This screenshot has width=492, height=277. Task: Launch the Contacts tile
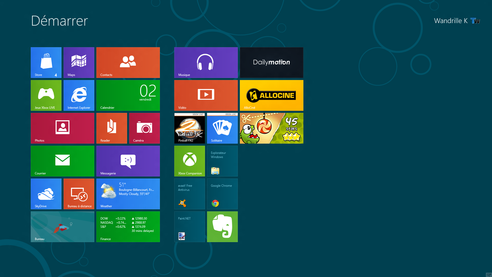(x=128, y=63)
